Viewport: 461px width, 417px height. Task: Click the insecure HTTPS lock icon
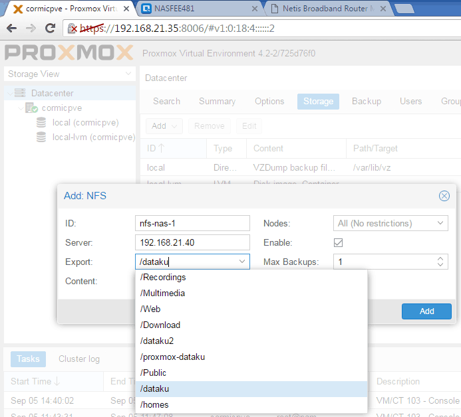[73, 29]
